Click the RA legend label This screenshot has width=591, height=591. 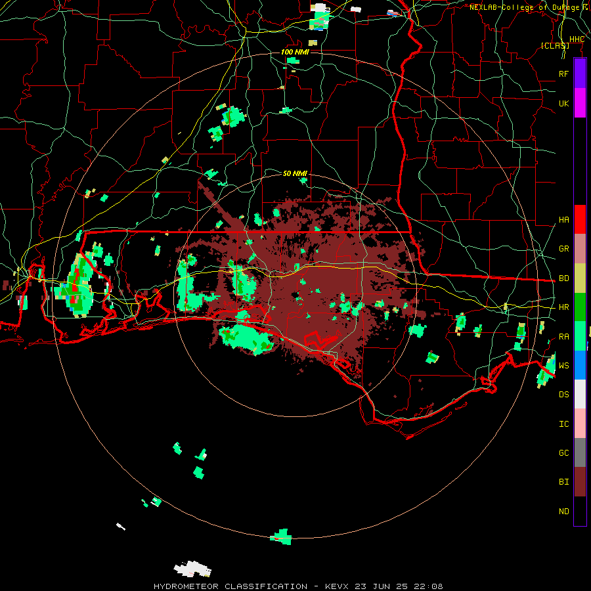[x=563, y=336]
